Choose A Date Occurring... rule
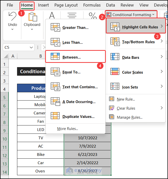The height and width of the screenshot is (179, 168). tap(75, 102)
